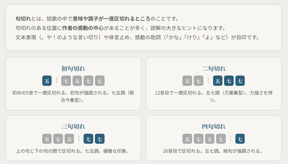Viewport: 288px width, 164px height.
Task: Click the 三句切れ description mentioning 優雅な印象
Action: (73, 151)
